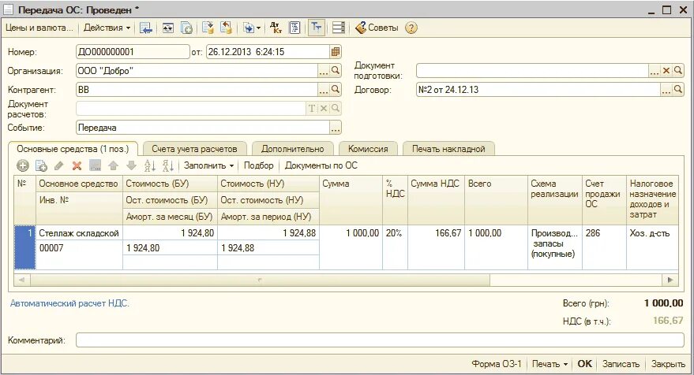The image size is (694, 375).
Task: Click the Автоматический расчет НДС link
Action: click(x=69, y=303)
